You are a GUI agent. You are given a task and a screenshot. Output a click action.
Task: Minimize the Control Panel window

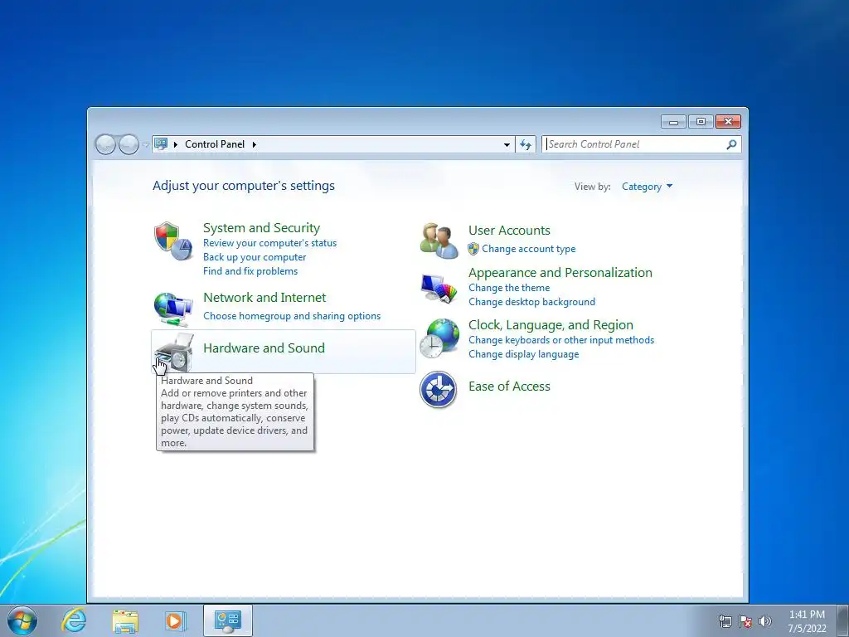tap(673, 122)
